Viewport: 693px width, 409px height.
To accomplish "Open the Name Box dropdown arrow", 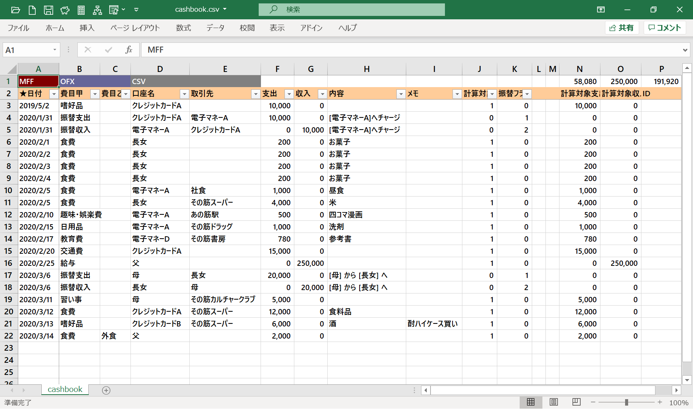I will pyautogui.click(x=55, y=50).
